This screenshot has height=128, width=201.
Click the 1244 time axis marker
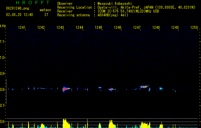(x=79, y=28)
